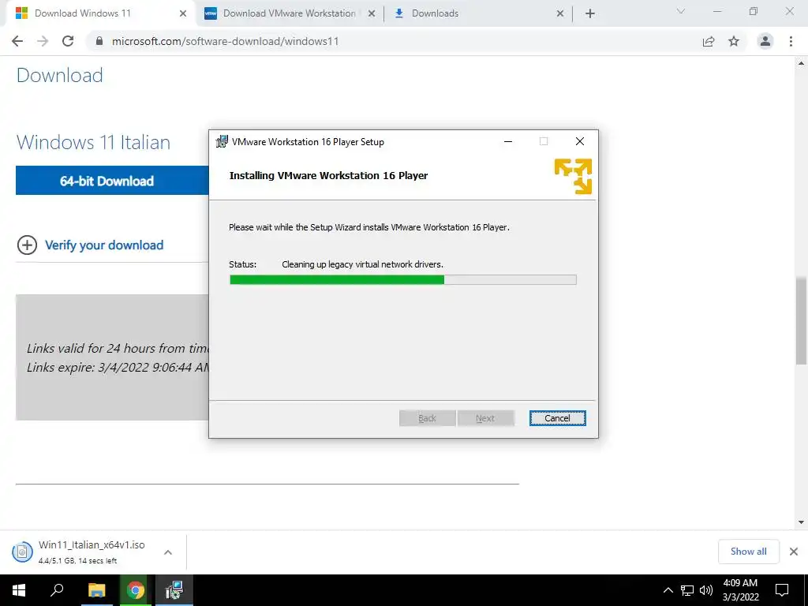Click the scrollbar up arrow
808x606 pixels.
click(x=801, y=63)
